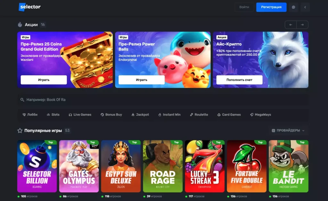
Task: Click the search magnifier icon
Action: tap(22, 100)
